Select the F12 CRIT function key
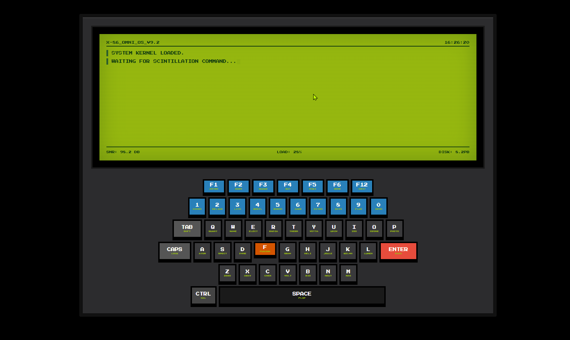This screenshot has height=340, width=570. coord(362,186)
